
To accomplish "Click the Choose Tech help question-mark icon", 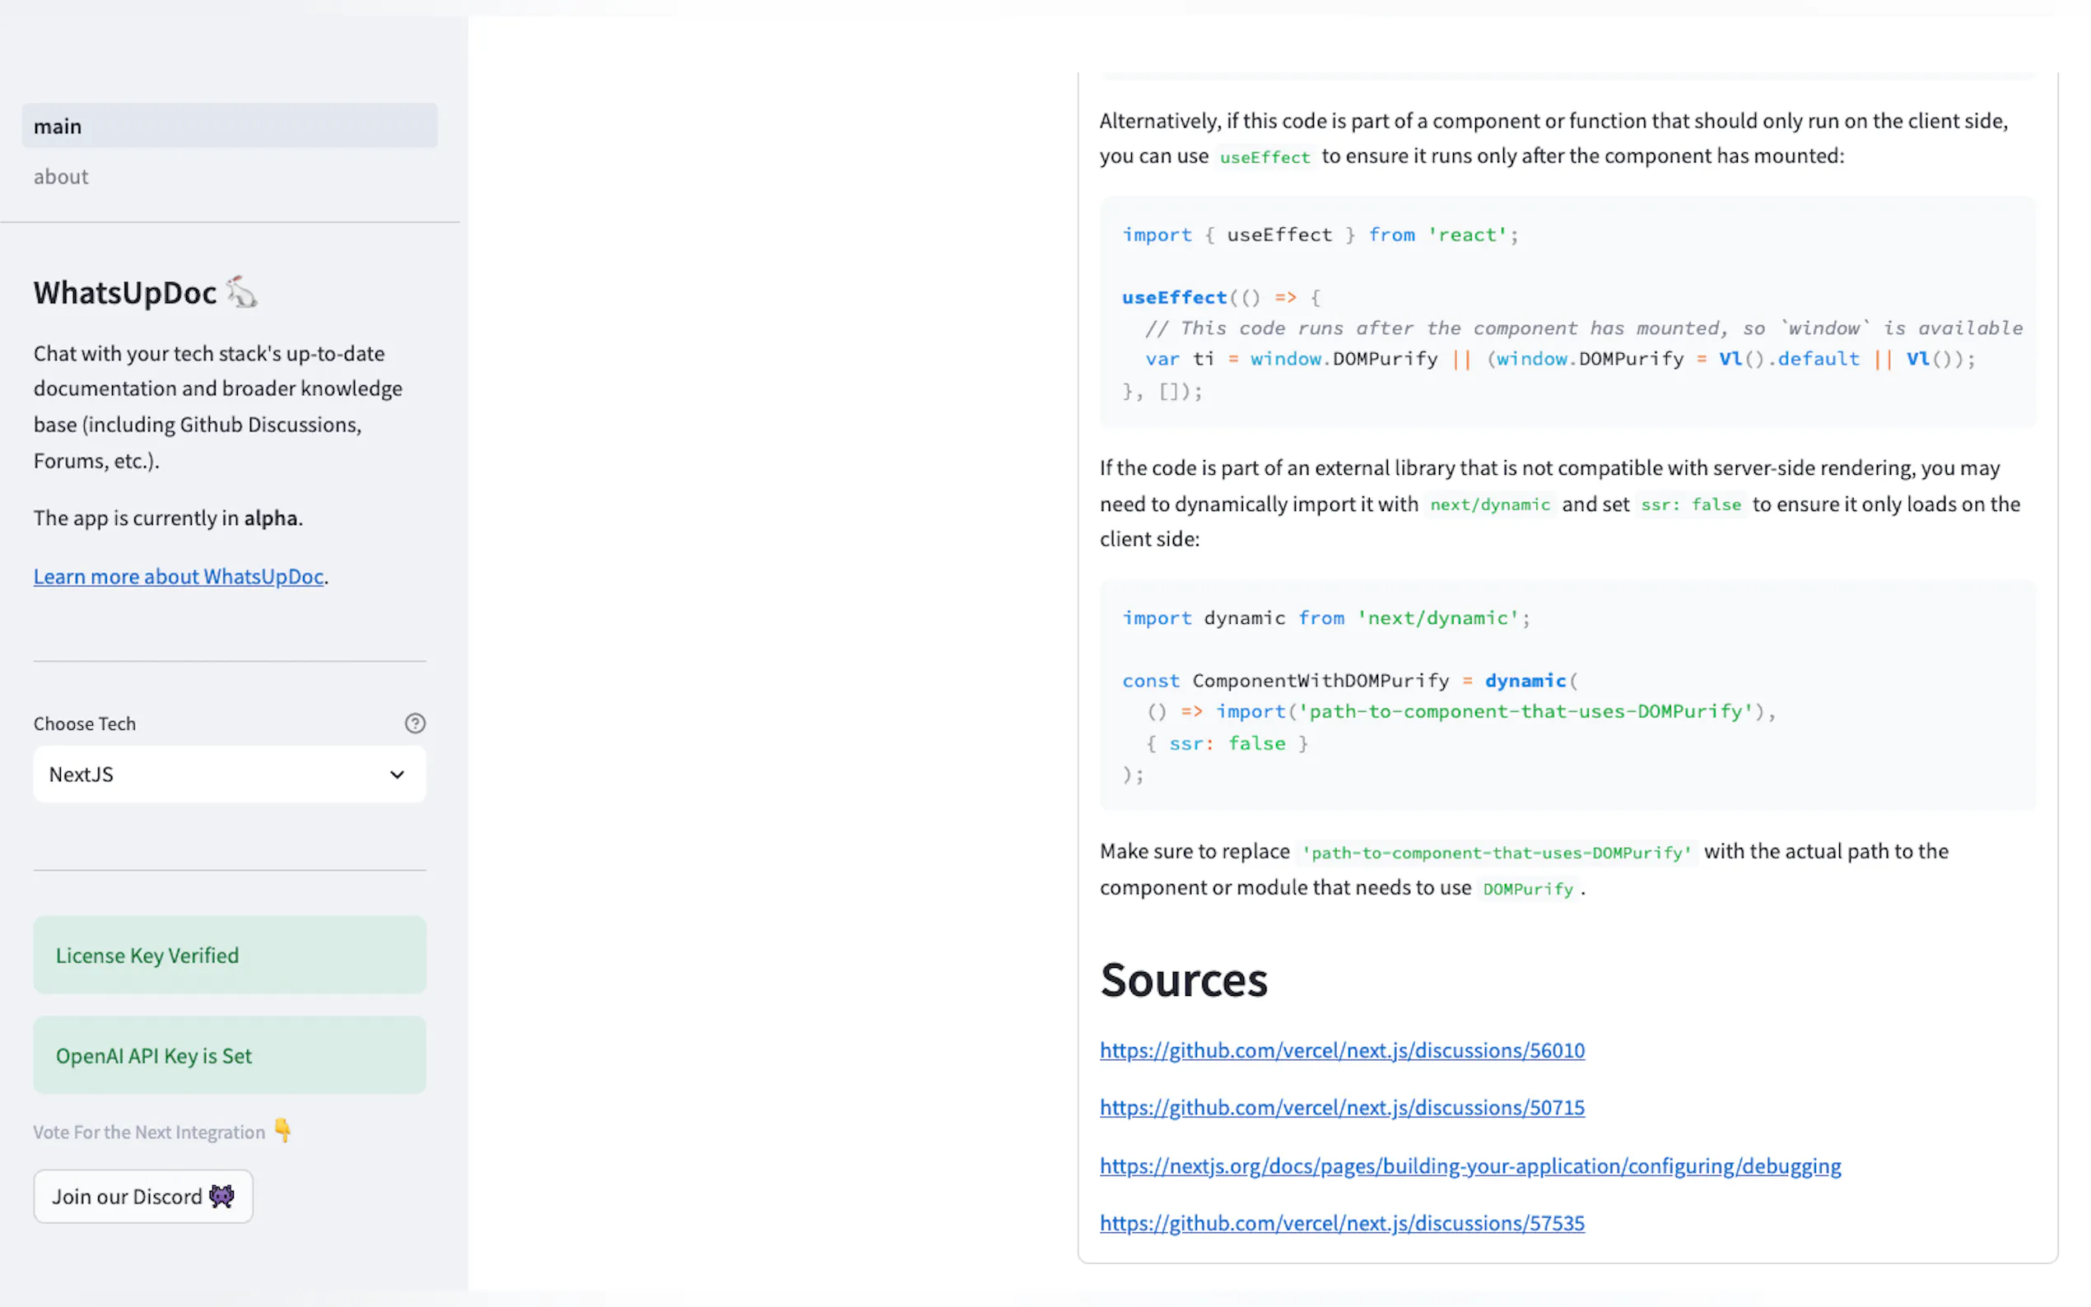I will [x=415, y=723].
